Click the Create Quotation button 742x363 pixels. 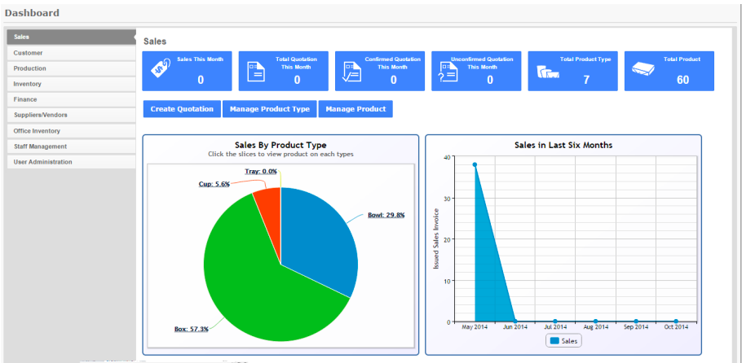(x=182, y=109)
